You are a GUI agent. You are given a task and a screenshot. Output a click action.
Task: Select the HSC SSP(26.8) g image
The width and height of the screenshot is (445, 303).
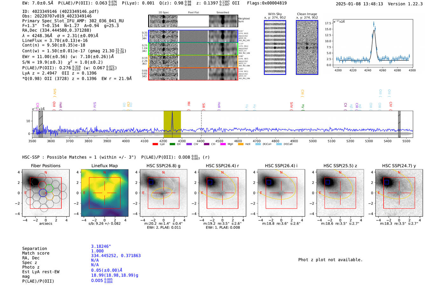click(163, 193)
